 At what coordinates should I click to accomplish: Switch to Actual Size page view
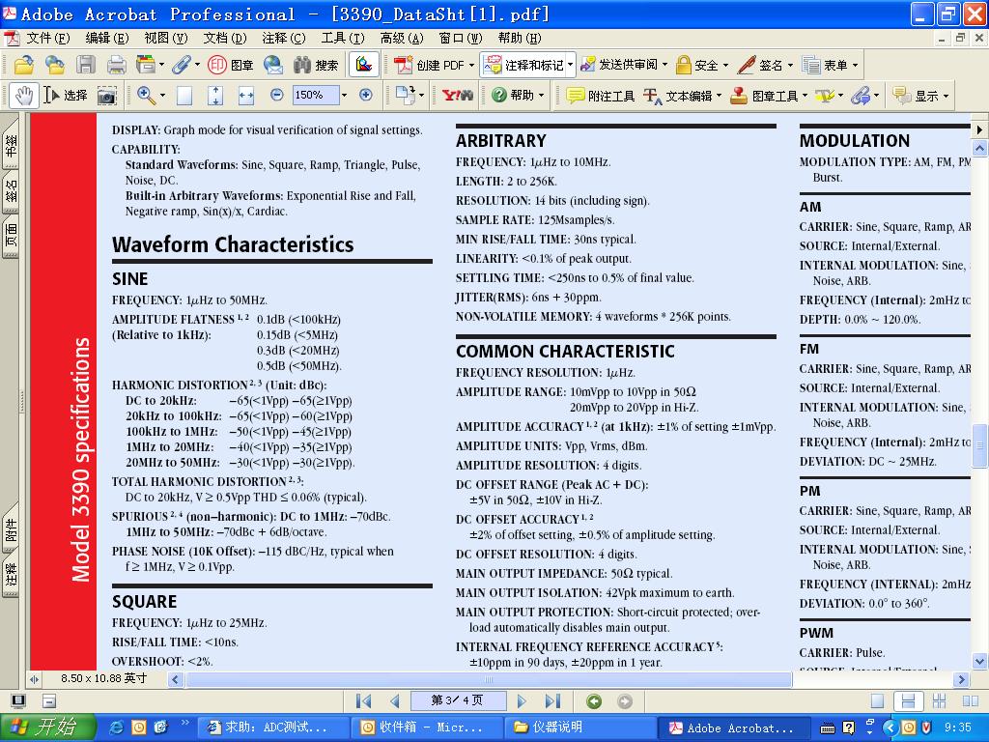[x=184, y=96]
